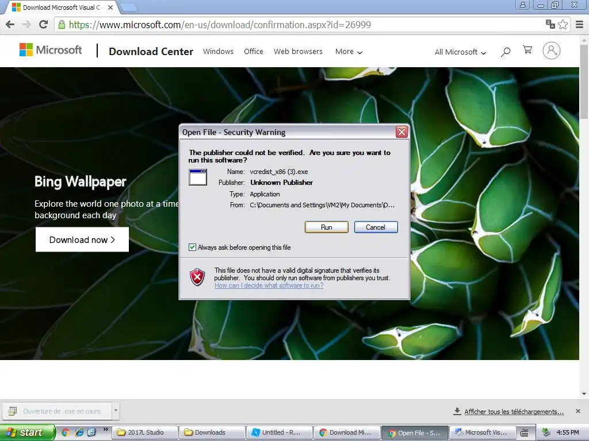The image size is (589, 441).
Task: Click the browser forward arrow
Action: point(26,25)
